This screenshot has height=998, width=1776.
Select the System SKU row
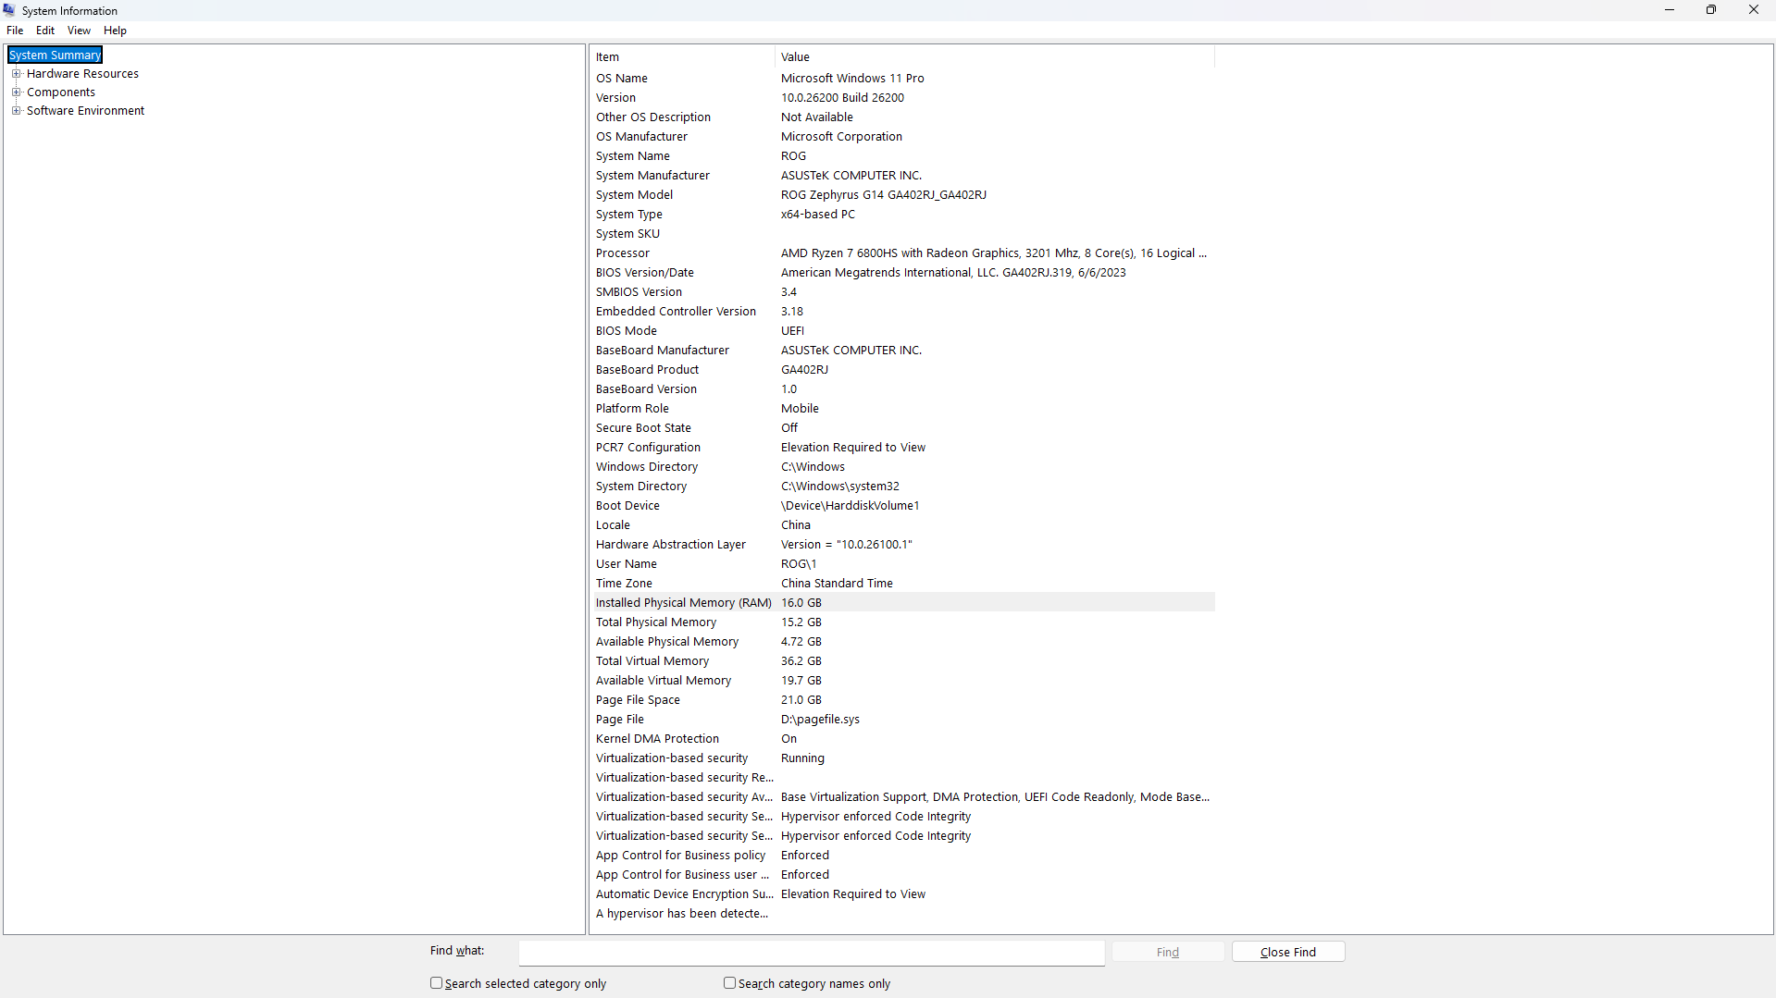[902, 234]
